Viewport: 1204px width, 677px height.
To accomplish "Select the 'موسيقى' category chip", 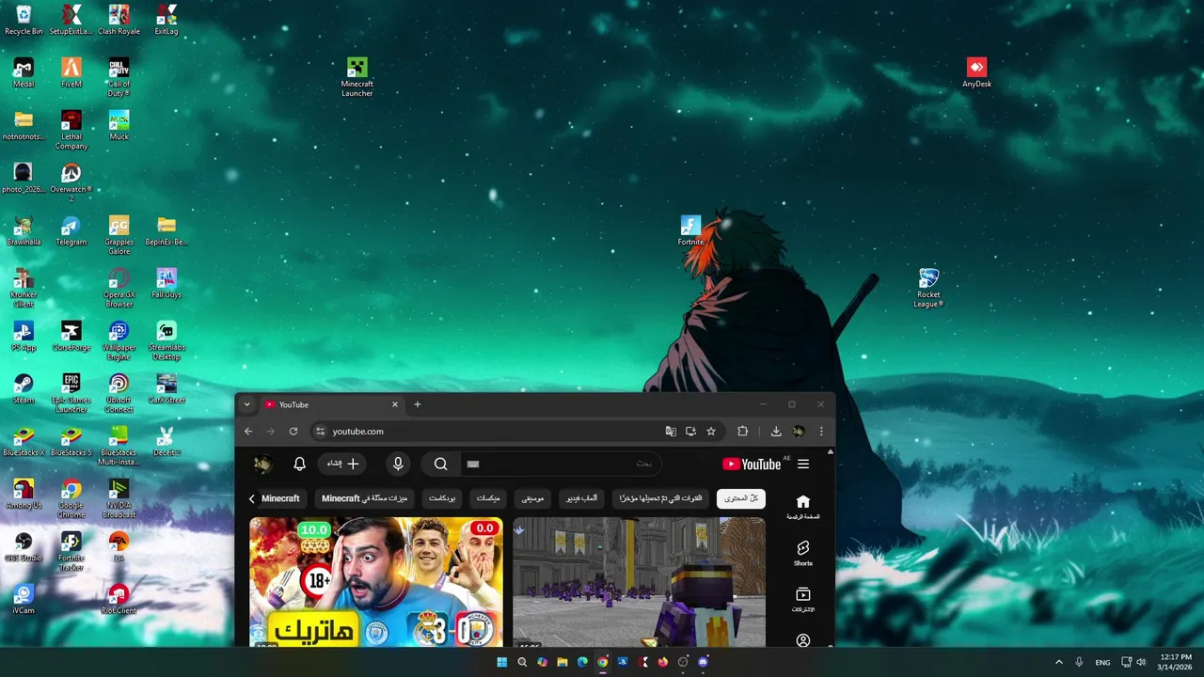I will pos(533,498).
